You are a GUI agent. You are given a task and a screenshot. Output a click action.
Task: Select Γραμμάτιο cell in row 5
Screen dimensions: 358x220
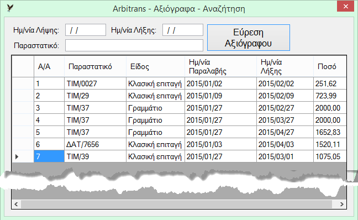coord(155,132)
